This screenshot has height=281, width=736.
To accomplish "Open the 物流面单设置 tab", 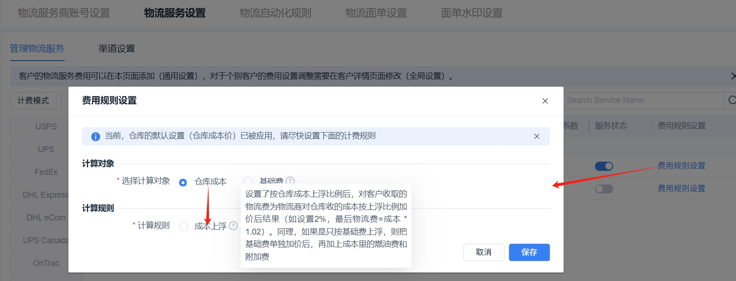I will [x=376, y=13].
